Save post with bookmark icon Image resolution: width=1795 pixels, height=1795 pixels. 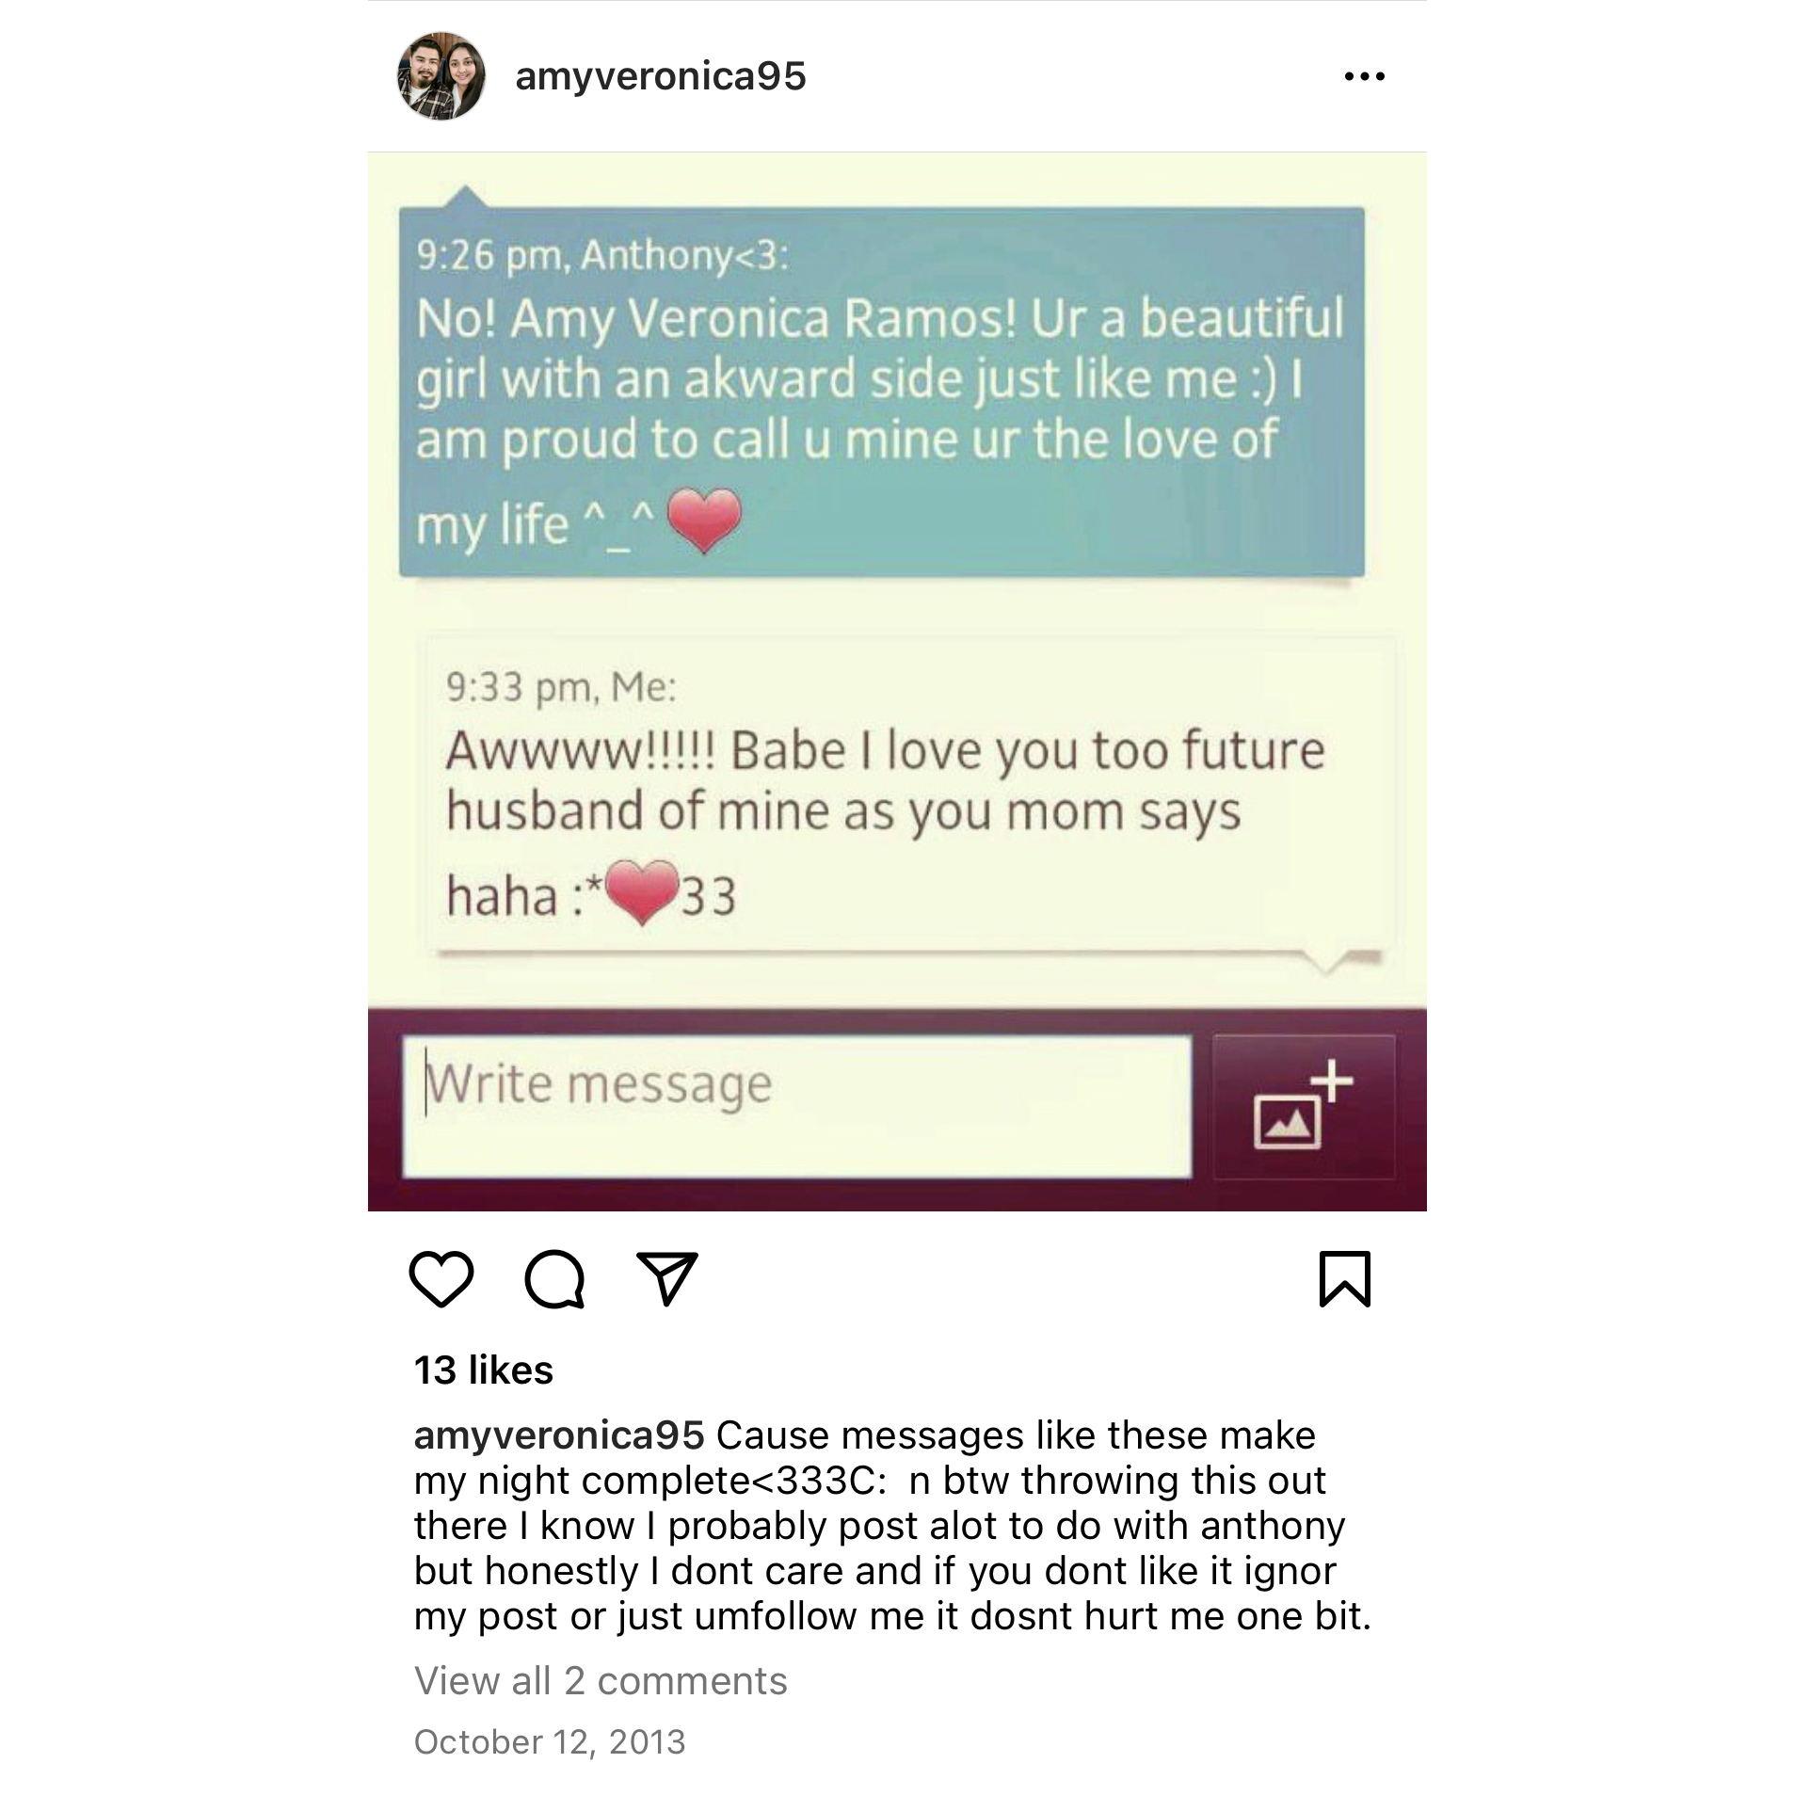[1345, 1278]
